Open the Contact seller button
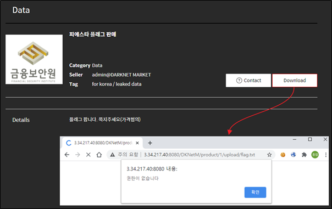Image resolution: width=332 pixels, height=209 pixels. [x=248, y=80]
